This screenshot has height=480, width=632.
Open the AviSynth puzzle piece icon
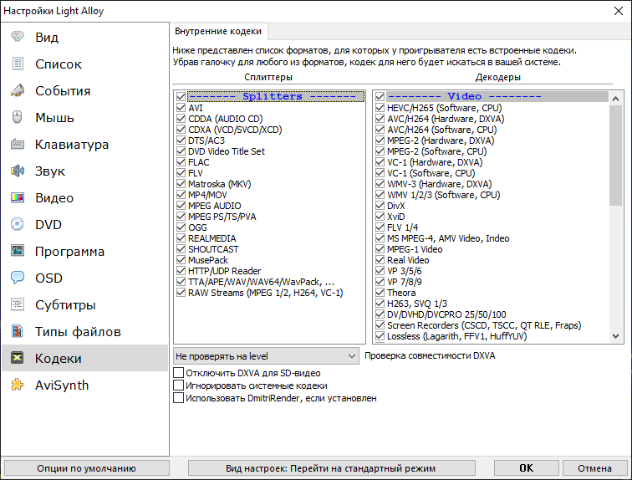coord(18,385)
